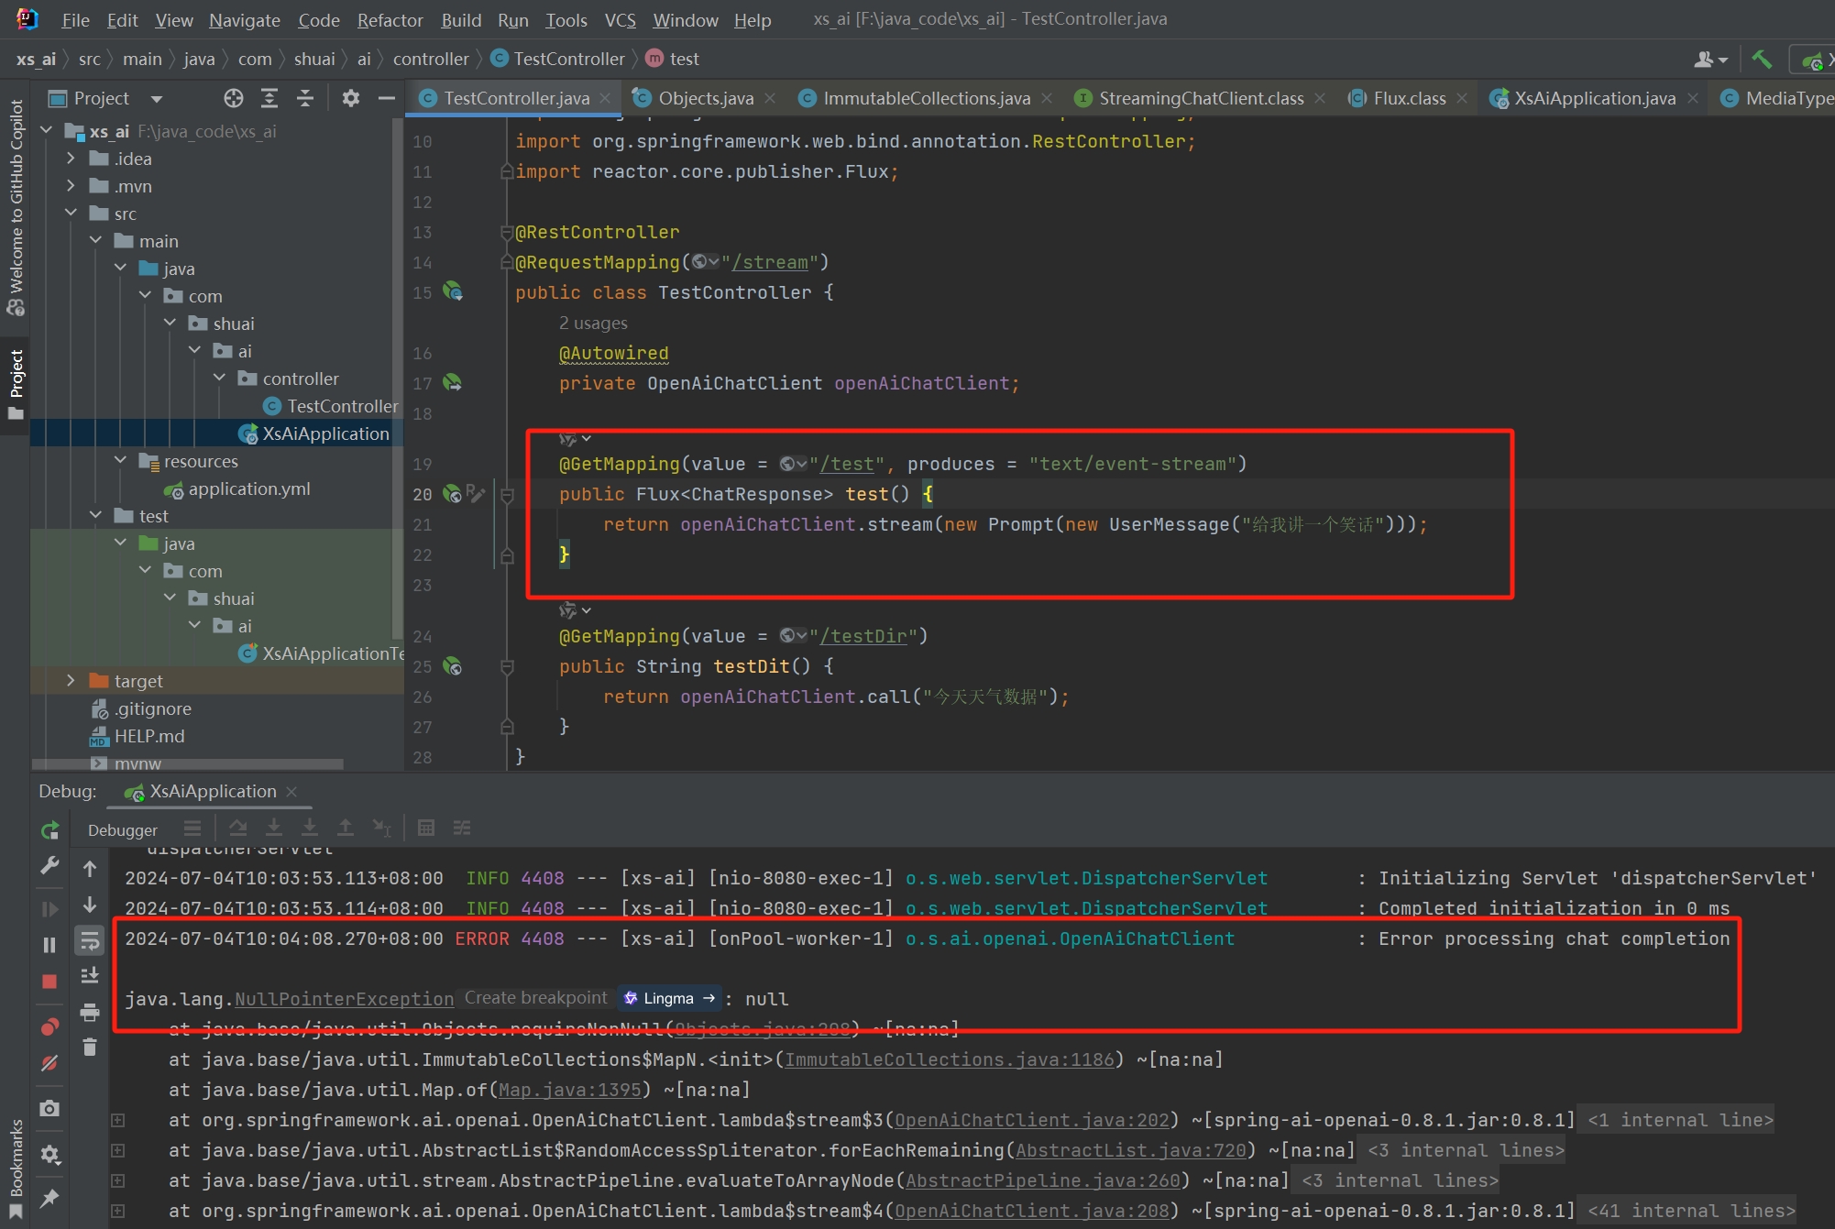Click Scroll to End console icon
1835x1229 pixels.
(90, 976)
